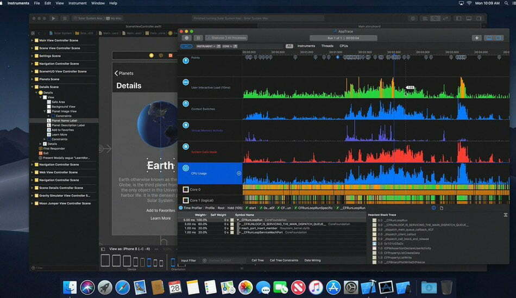Select the CPU Usage instrument icon

[186, 168]
